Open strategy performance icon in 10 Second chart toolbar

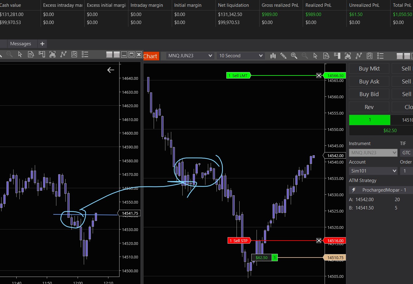point(369,56)
